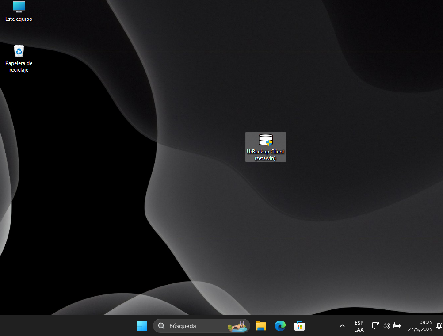Click the magnifying glass search icon
The height and width of the screenshot is (336, 443).
tap(161, 326)
